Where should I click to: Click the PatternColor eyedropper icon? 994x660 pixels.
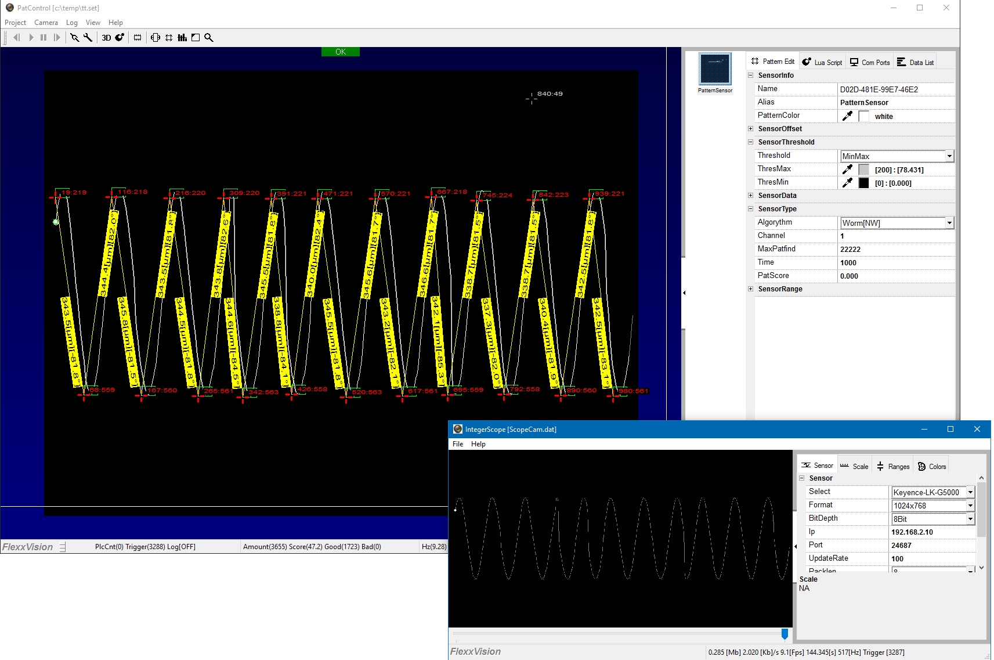847,116
